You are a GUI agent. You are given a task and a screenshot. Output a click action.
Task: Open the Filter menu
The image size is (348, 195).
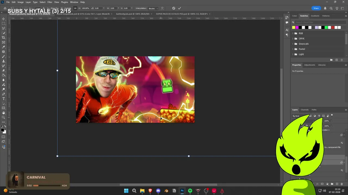pos(50,2)
